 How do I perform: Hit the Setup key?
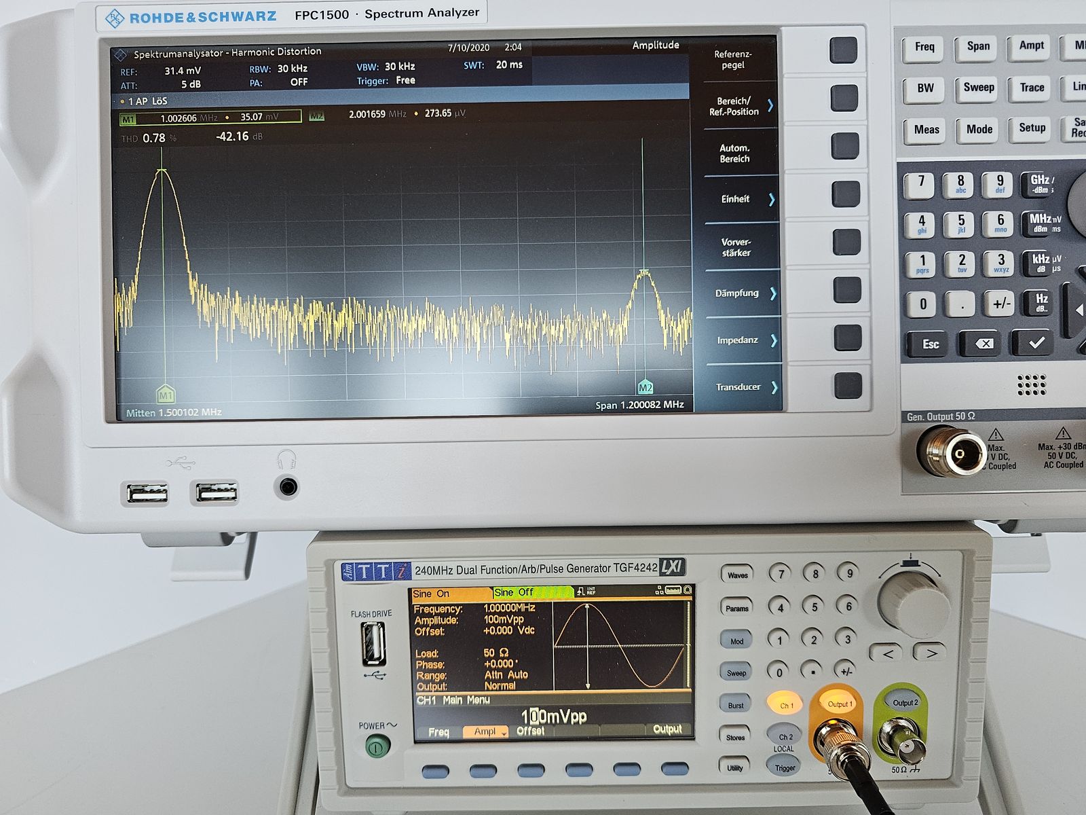(1032, 128)
